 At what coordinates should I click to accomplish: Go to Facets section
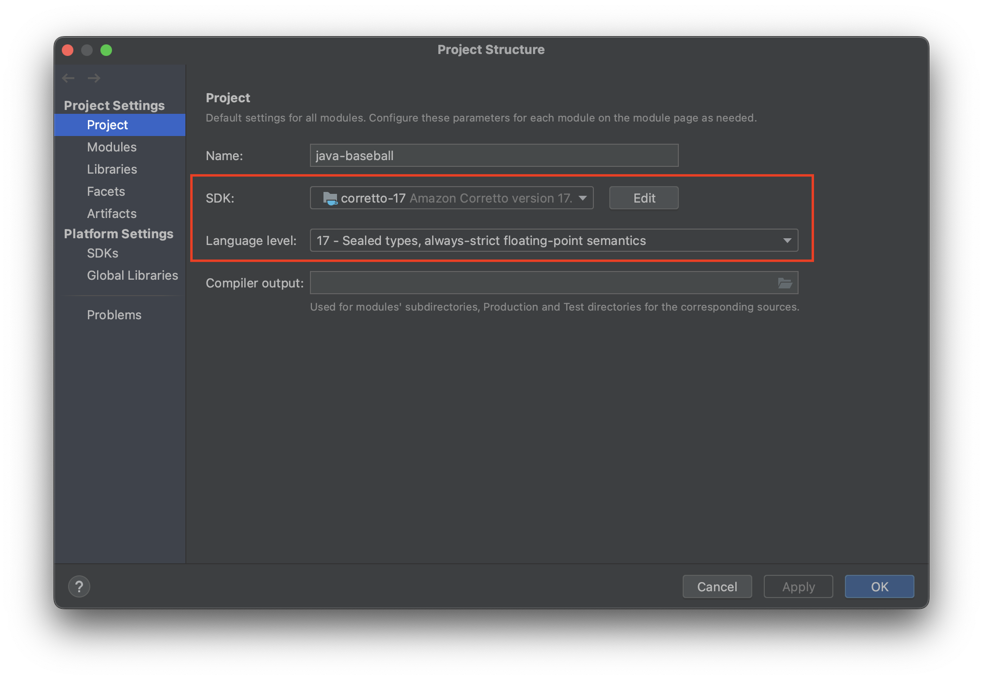pos(106,191)
